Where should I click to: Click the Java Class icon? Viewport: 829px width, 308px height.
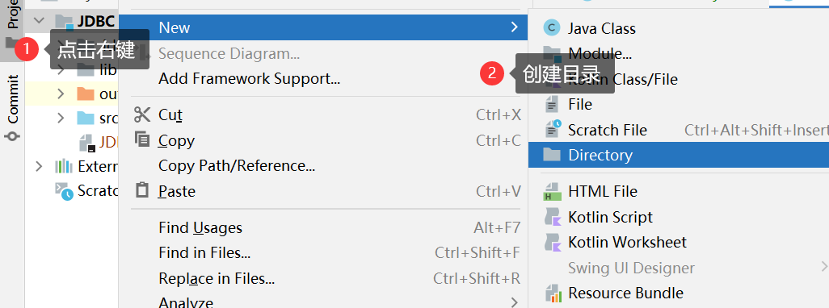(x=552, y=28)
